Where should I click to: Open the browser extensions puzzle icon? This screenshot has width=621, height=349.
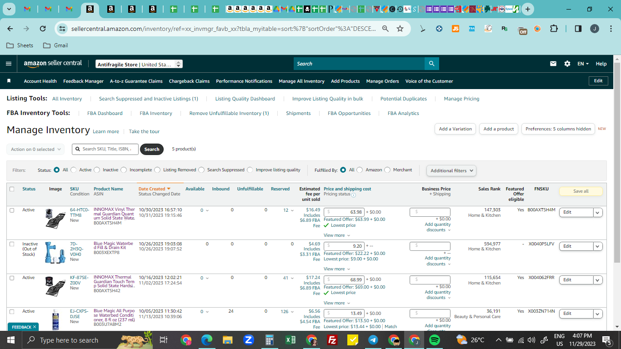click(x=554, y=29)
